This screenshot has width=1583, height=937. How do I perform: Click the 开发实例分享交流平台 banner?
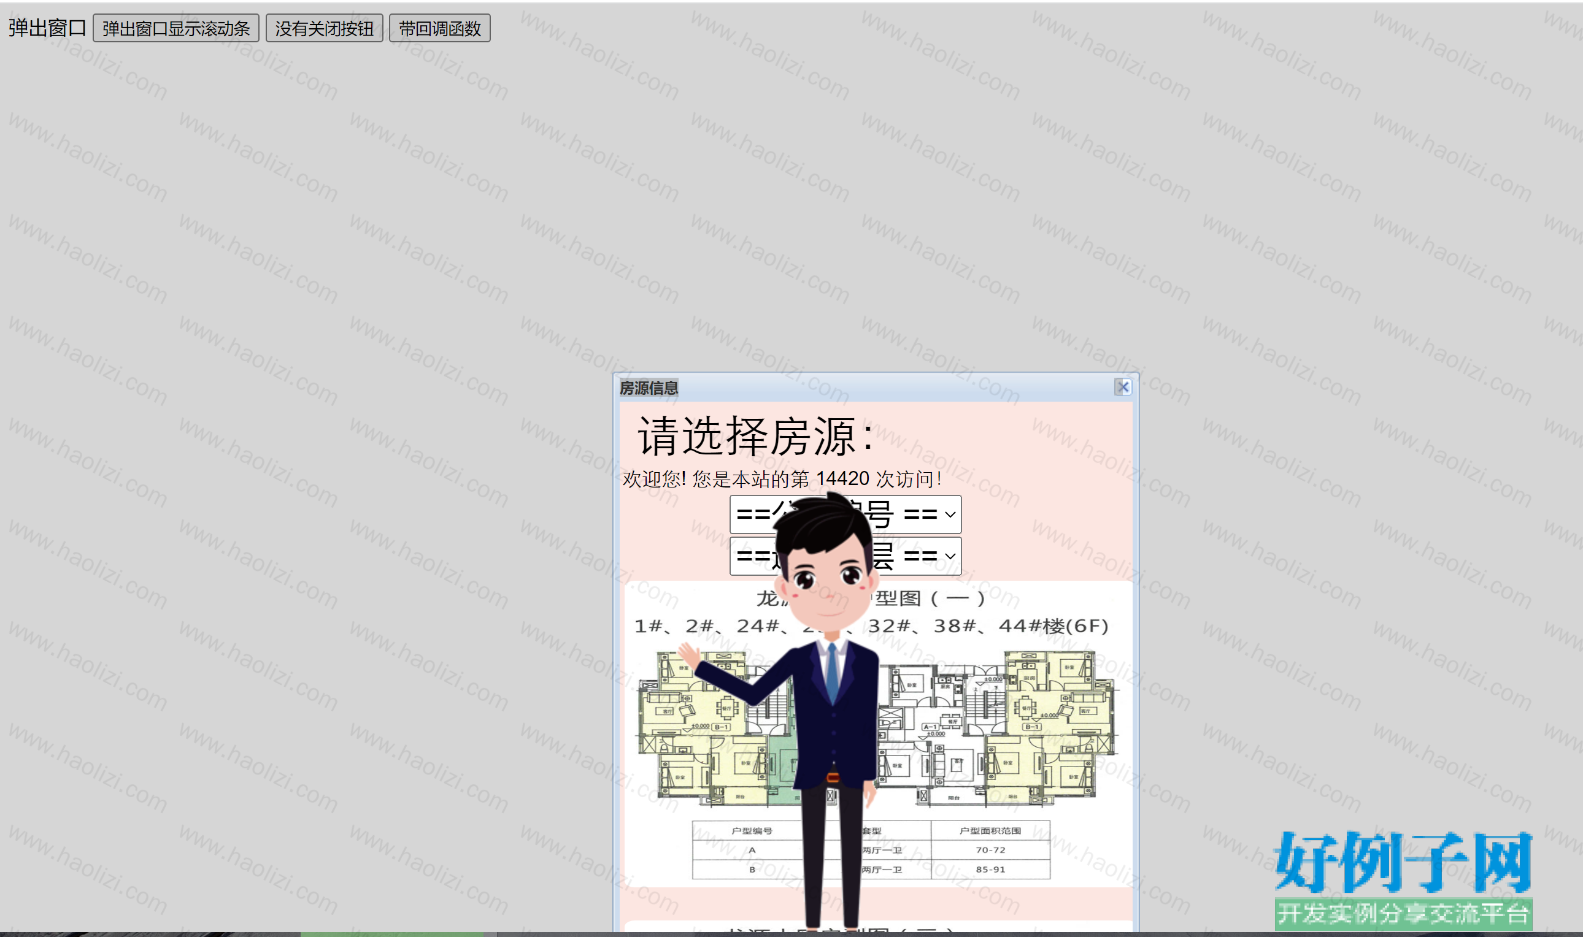(x=1404, y=914)
